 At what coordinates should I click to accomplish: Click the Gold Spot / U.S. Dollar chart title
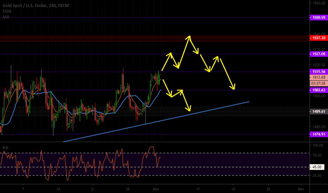(36, 5)
